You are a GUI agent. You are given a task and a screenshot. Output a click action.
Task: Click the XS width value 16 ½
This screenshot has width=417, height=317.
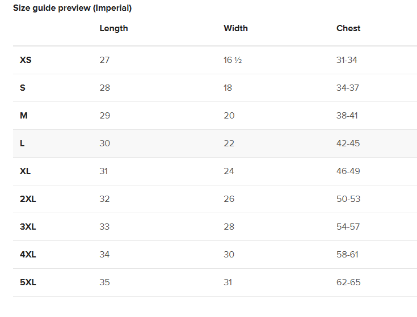coord(233,60)
